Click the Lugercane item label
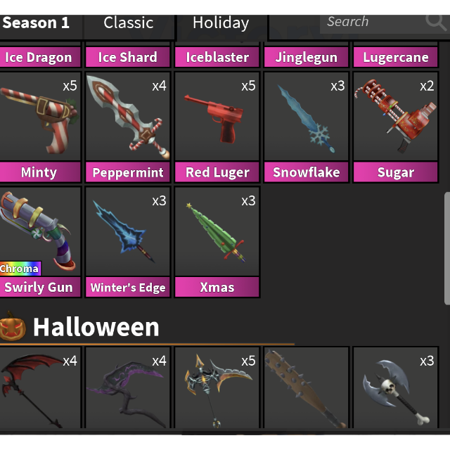 (395, 58)
